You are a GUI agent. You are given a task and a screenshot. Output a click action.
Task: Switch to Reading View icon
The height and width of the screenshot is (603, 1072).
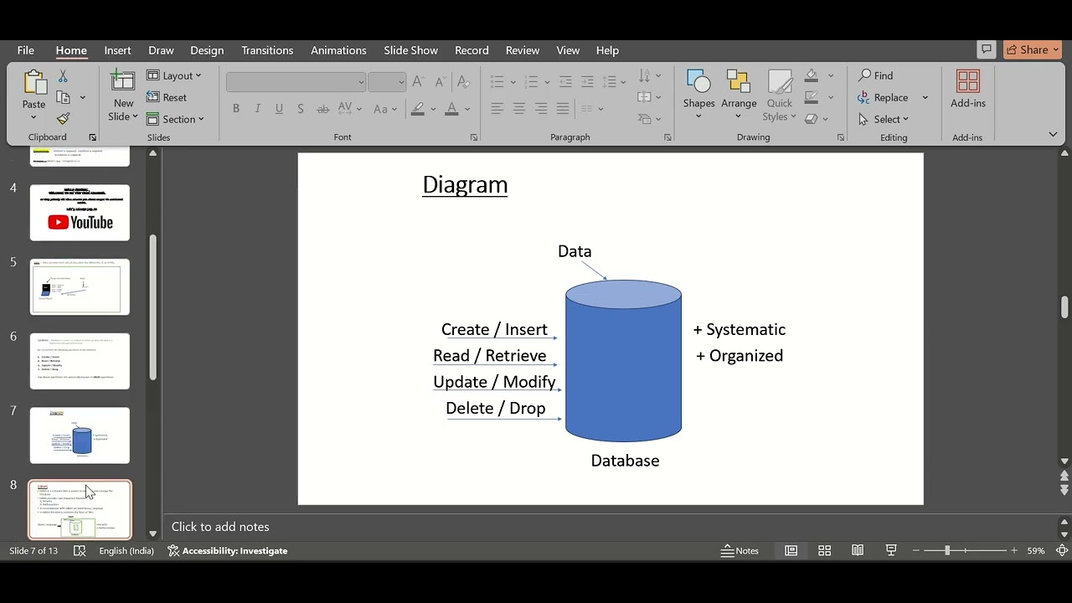point(858,550)
